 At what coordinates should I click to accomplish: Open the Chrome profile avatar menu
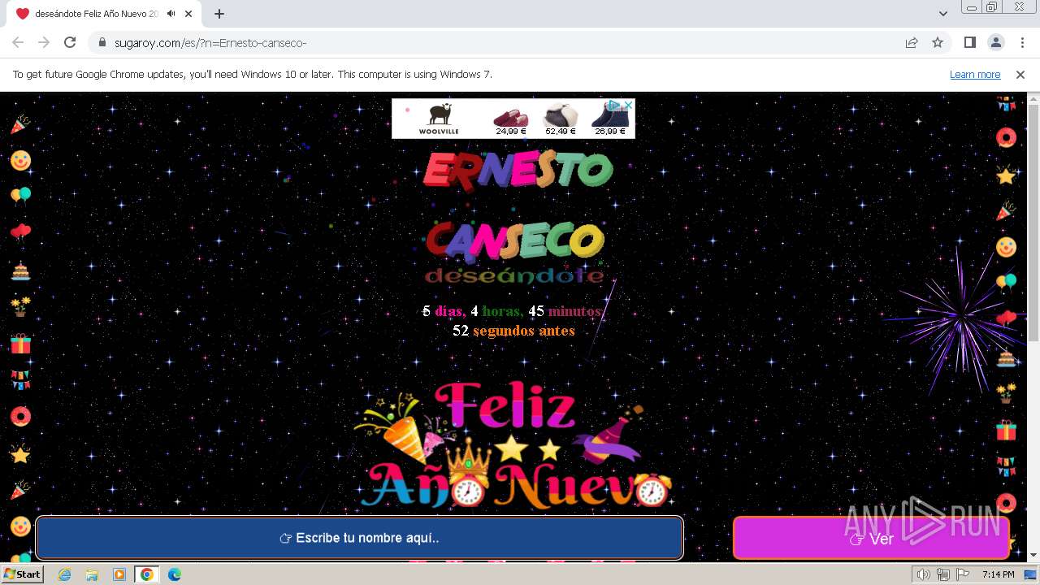(995, 42)
